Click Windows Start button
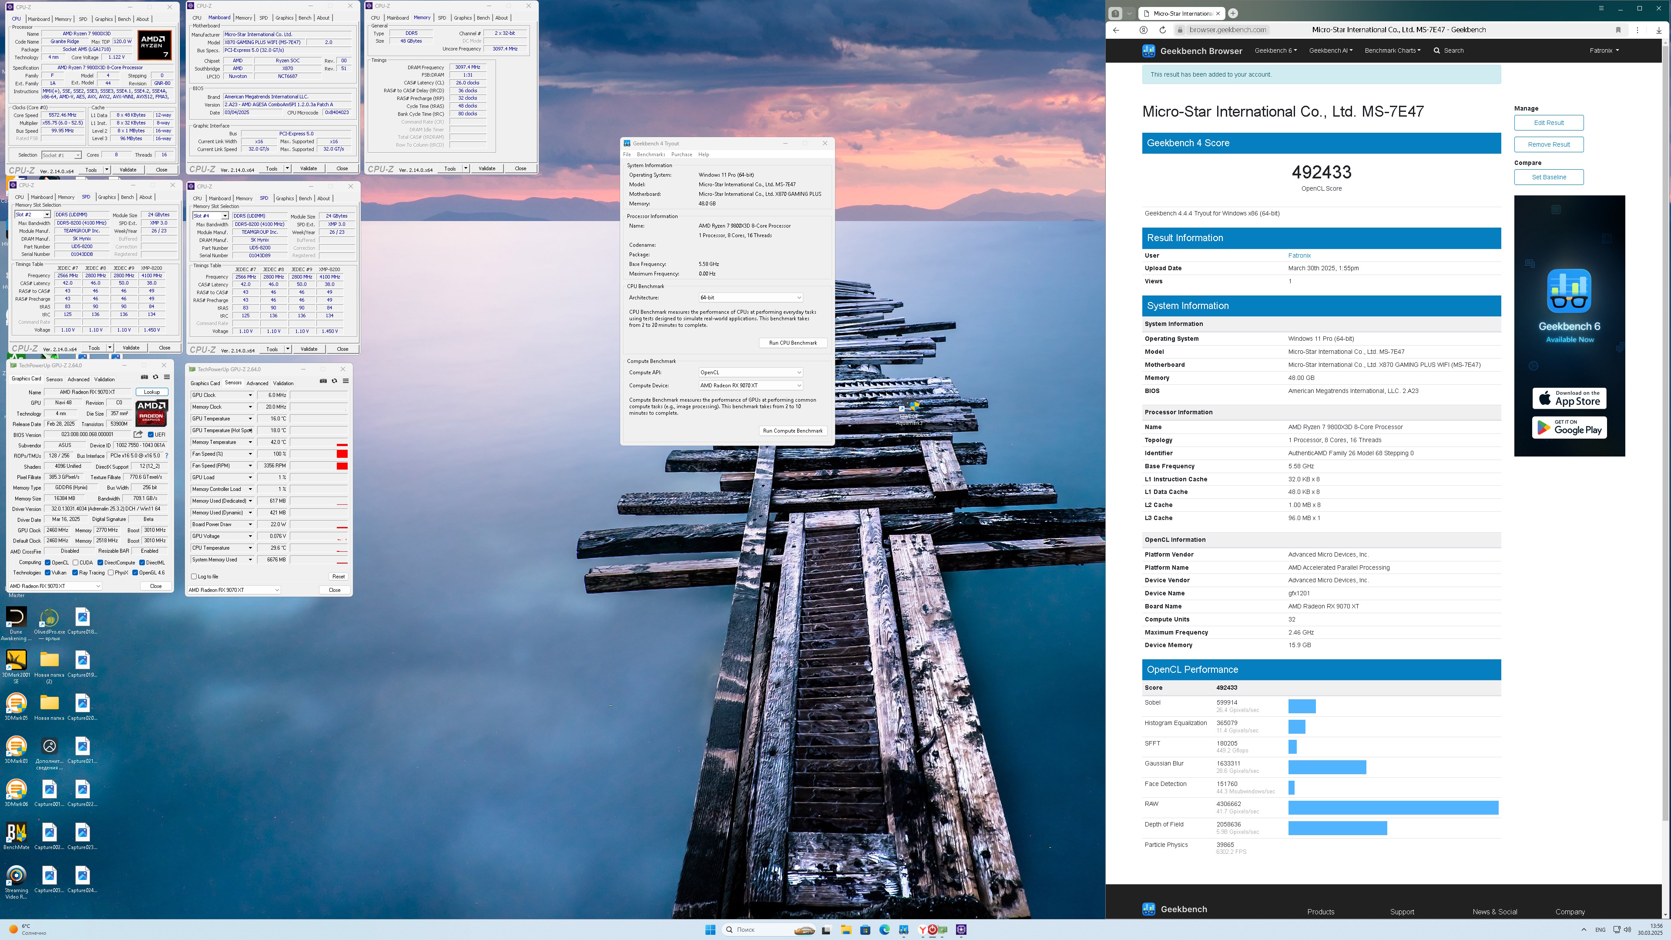 coord(710,930)
